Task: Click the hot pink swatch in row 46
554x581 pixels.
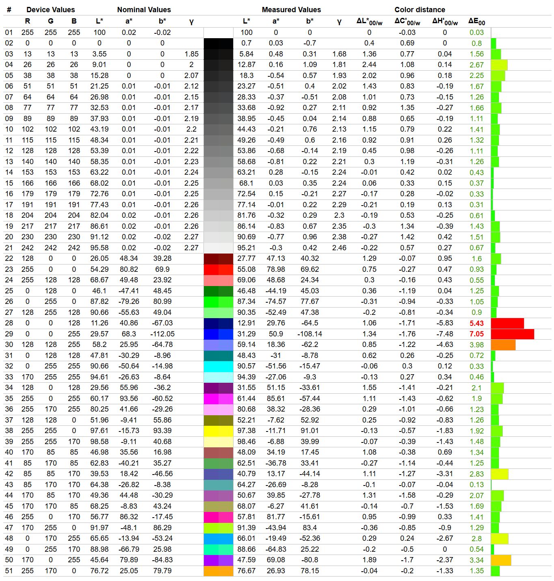Action: 219,517
